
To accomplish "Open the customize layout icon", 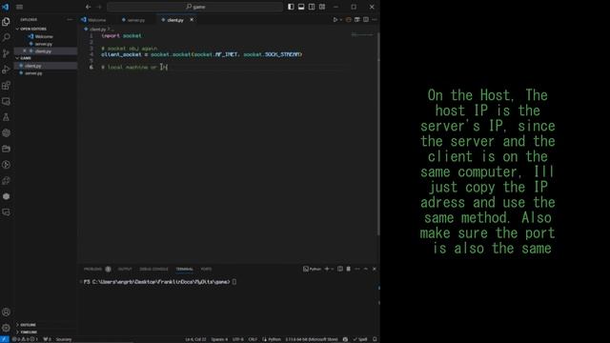I will coord(322,7).
